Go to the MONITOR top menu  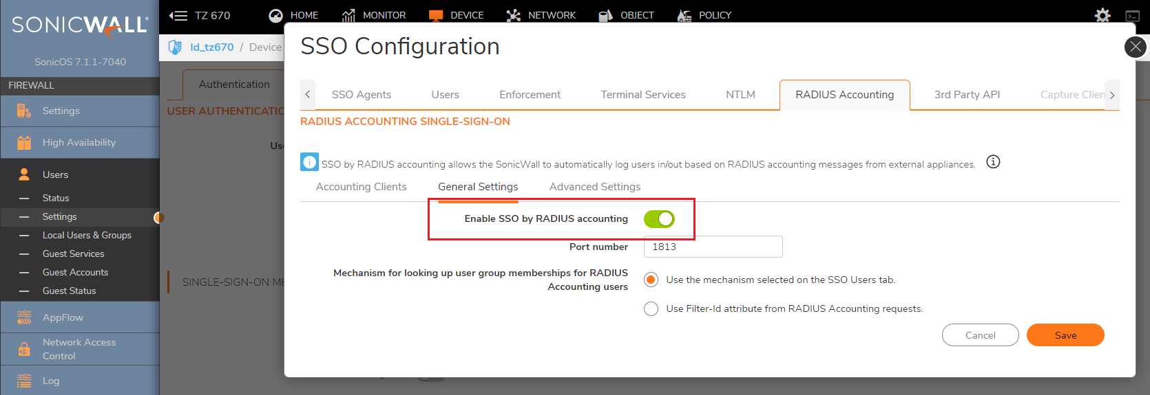click(x=374, y=15)
